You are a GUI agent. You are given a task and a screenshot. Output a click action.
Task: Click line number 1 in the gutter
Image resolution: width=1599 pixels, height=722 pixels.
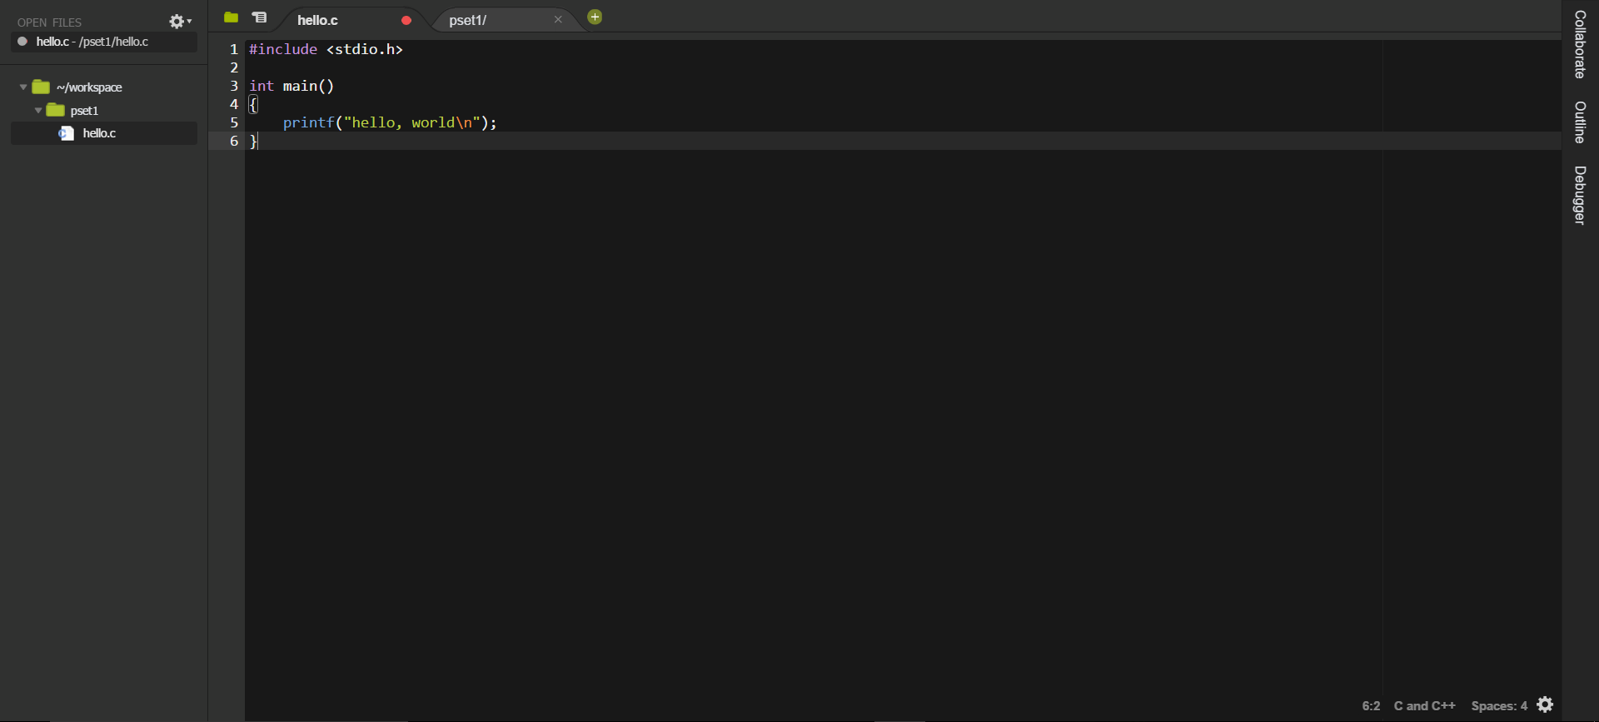click(x=234, y=49)
